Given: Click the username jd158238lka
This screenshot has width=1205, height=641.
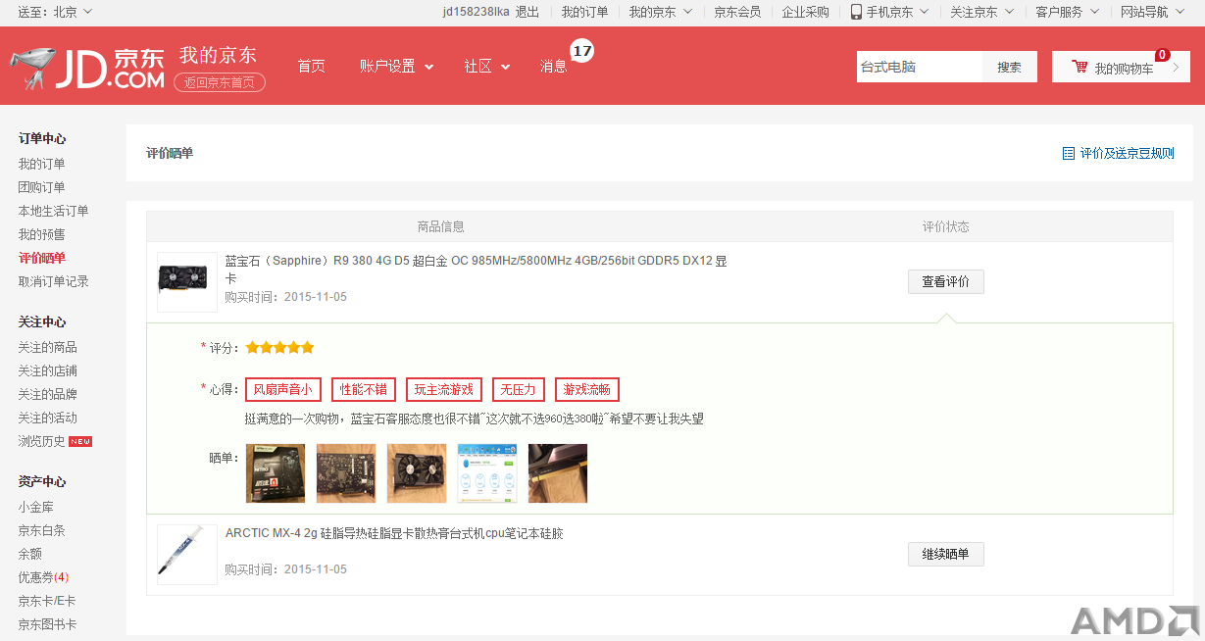Looking at the screenshot, I should [x=476, y=12].
